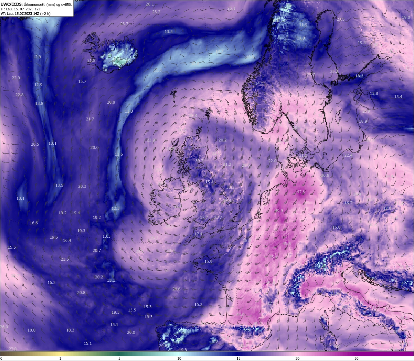The width and height of the screenshot is (414, 361).
Task: Click the 30 tick on color scale
Action: coord(297,358)
